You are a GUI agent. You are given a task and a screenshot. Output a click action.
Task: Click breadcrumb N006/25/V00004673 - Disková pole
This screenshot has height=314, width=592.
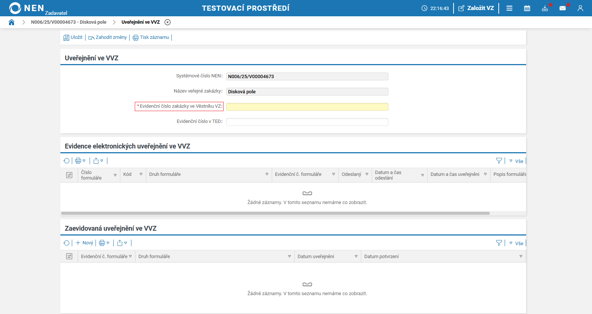(x=68, y=22)
